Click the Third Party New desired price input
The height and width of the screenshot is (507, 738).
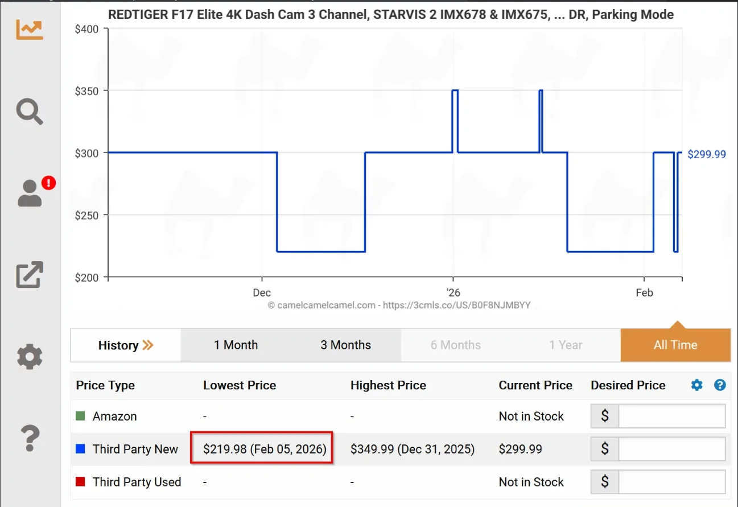(672, 449)
